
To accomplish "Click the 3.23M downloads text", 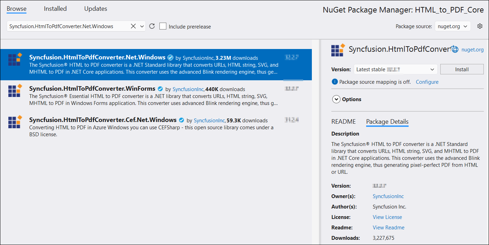I will [x=237, y=58].
